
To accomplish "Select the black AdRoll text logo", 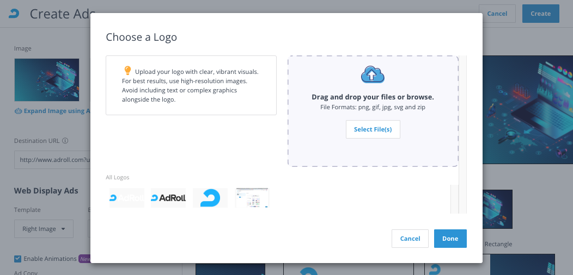I will [x=168, y=198].
